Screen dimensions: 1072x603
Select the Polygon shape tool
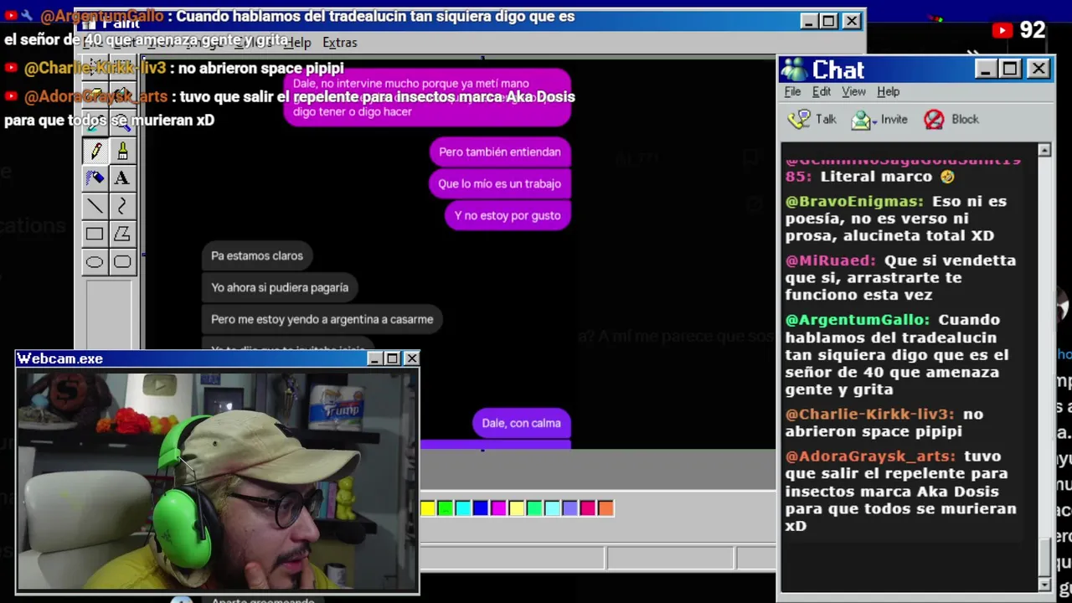coord(122,234)
